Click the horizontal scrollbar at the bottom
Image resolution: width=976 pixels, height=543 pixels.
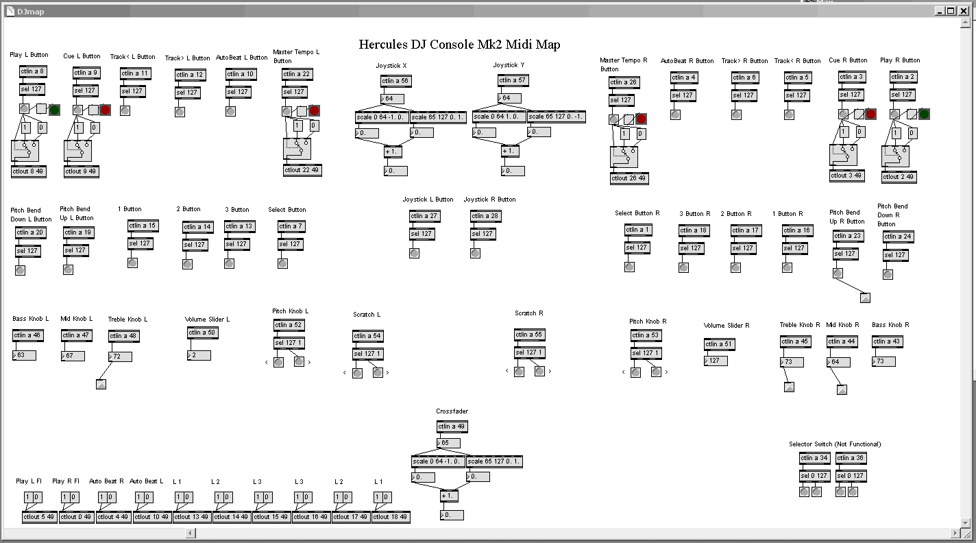pos(480,533)
